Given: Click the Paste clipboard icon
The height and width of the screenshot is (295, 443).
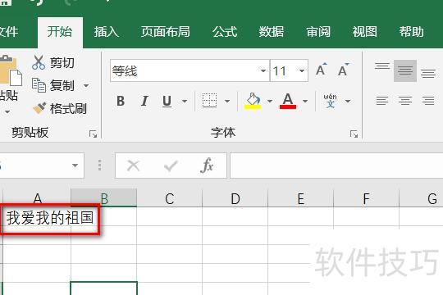Looking at the screenshot, I should (11, 70).
